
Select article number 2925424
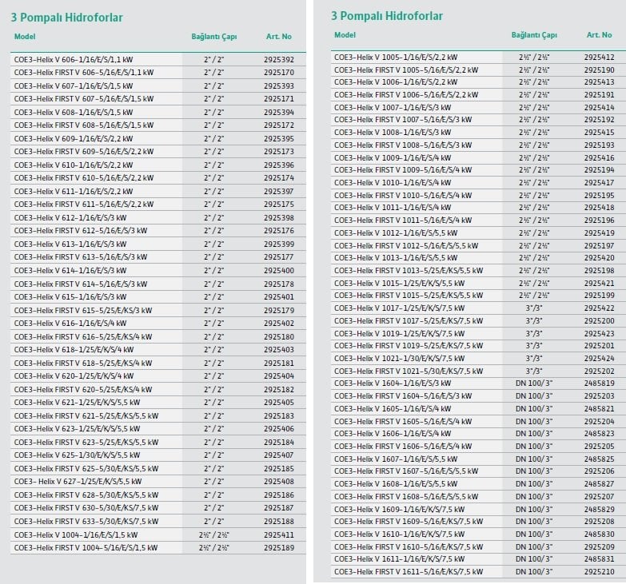600,358
